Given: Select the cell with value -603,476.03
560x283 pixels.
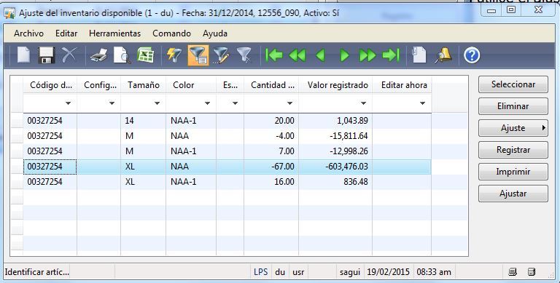Looking at the screenshot, I should click(335, 167).
